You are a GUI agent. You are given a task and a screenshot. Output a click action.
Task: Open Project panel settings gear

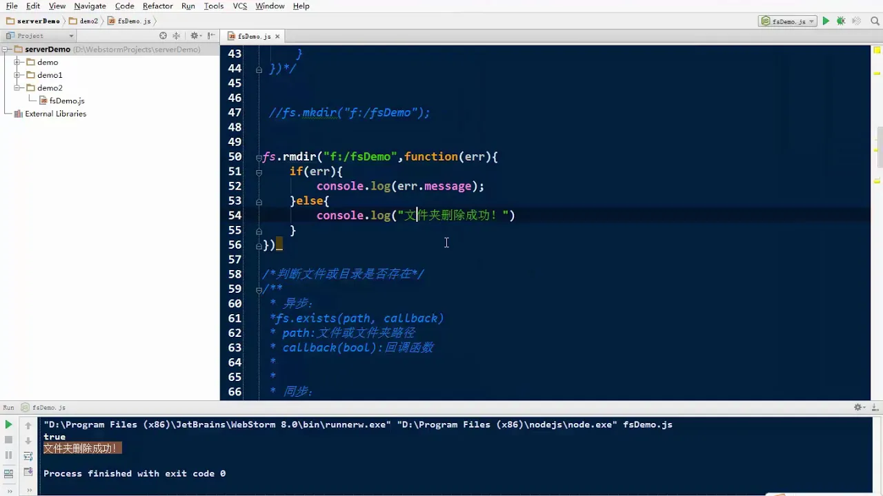195,36
